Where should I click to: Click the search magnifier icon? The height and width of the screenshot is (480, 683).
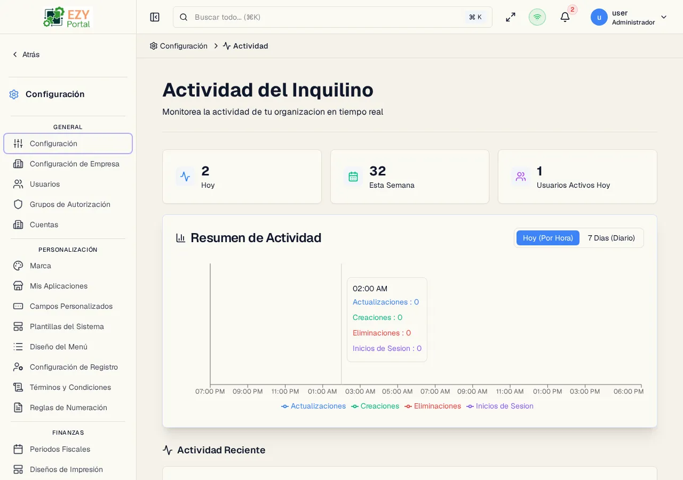(184, 17)
